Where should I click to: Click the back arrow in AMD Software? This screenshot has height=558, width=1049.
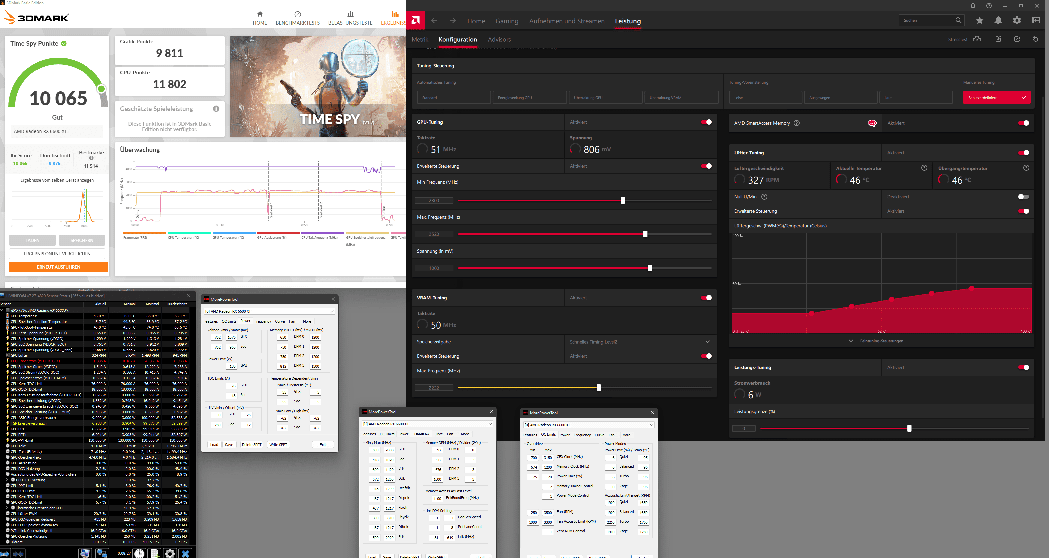pyautogui.click(x=434, y=21)
